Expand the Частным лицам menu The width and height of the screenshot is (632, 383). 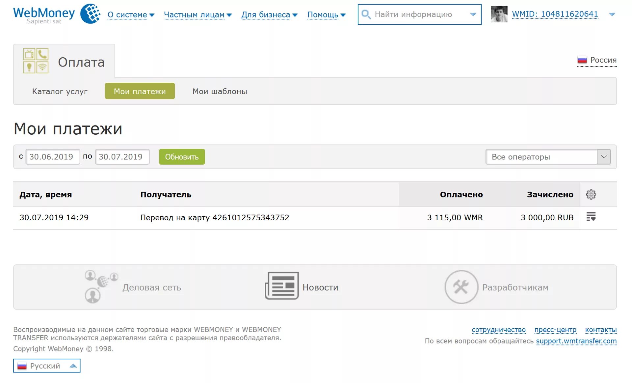tap(198, 15)
